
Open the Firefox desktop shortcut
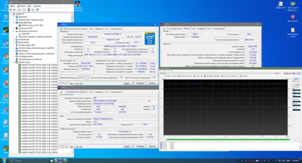click(x=6, y=84)
